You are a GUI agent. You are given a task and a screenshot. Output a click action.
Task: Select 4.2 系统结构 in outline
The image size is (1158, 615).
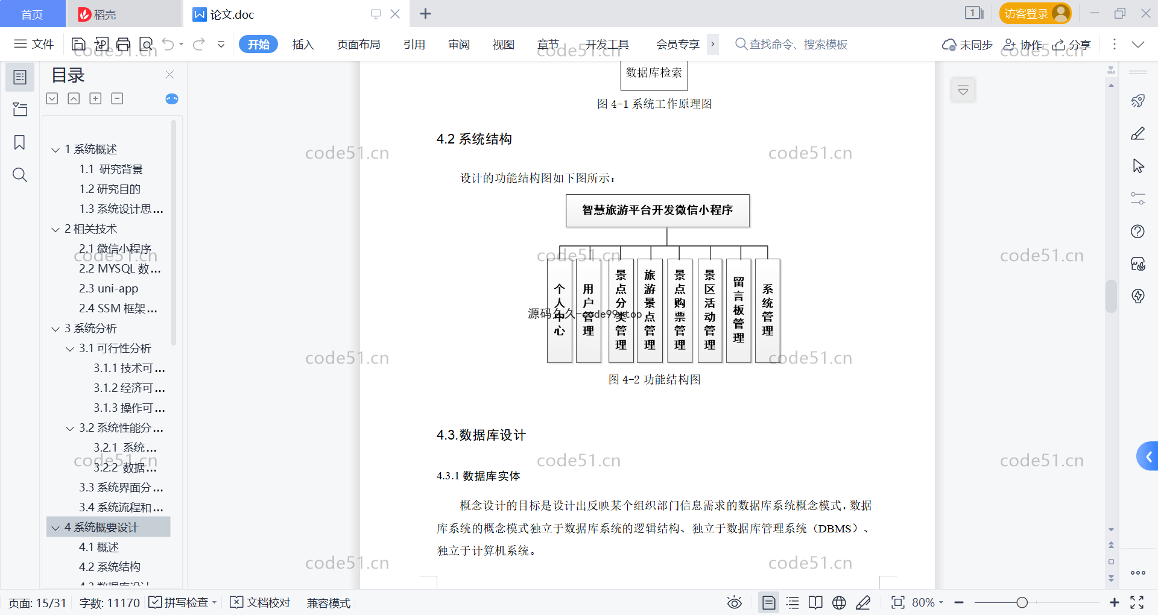pyautogui.click(x=110, y=567)
